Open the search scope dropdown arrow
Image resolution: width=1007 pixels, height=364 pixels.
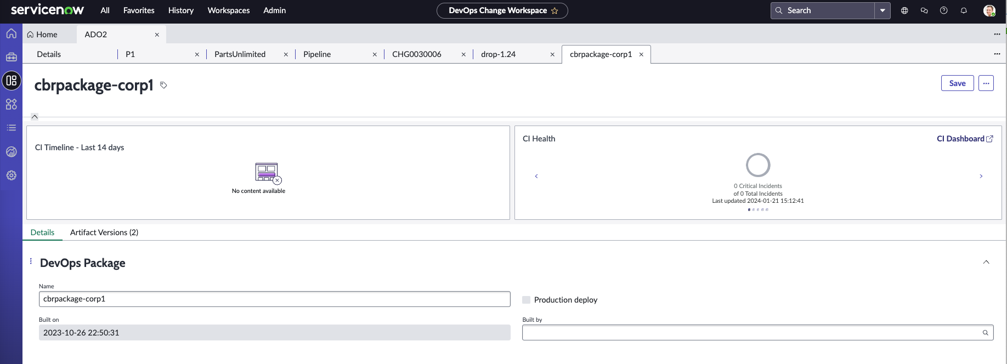pyautogui.click(x=882, y=10)
